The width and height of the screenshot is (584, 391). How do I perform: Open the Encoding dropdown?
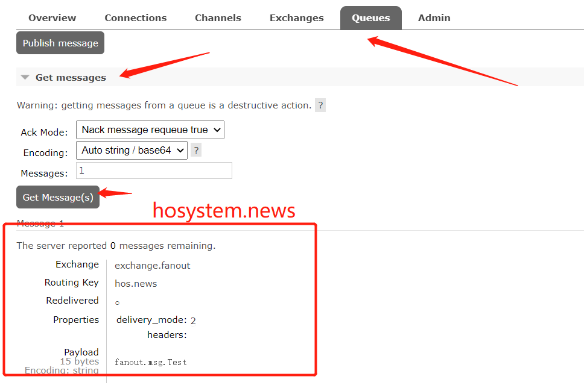tap(132, 150)
